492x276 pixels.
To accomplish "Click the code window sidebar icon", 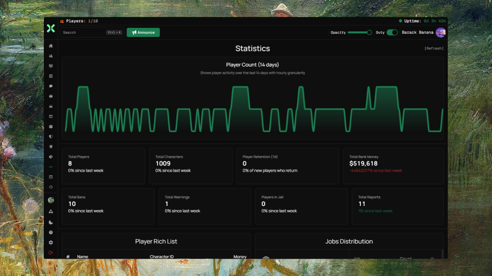I will click(x=51, y=177).
